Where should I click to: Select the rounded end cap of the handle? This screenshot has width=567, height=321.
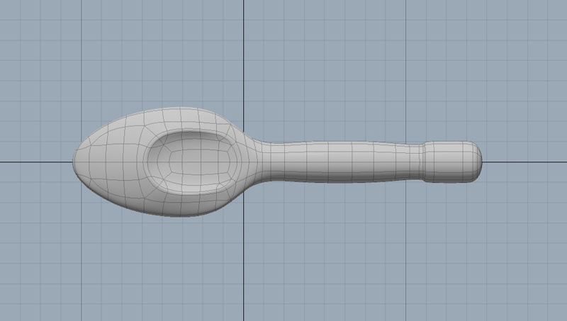[455, 162]
